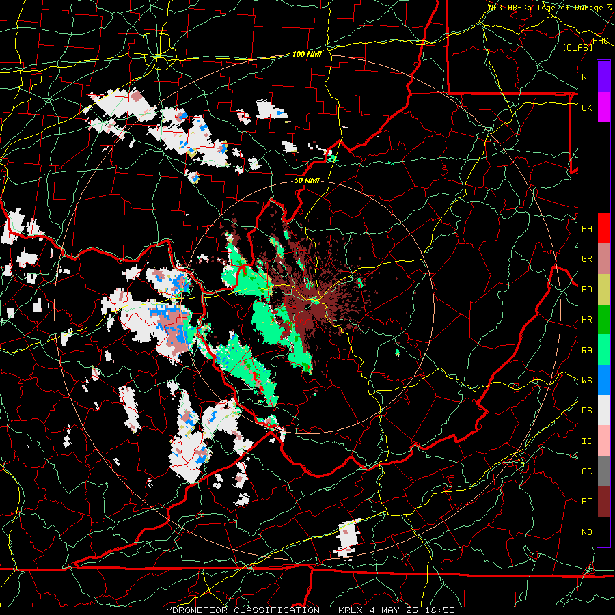
Task: Click the HYDROMETEOR CLASSIFICATION KRLX title text
Action: tap(307, 610)
